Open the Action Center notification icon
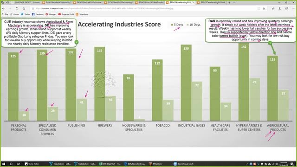 point(292,164)
